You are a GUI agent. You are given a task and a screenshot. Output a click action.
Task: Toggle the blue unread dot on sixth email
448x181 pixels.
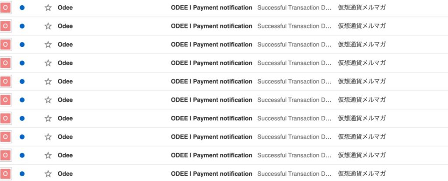point(22,100)
